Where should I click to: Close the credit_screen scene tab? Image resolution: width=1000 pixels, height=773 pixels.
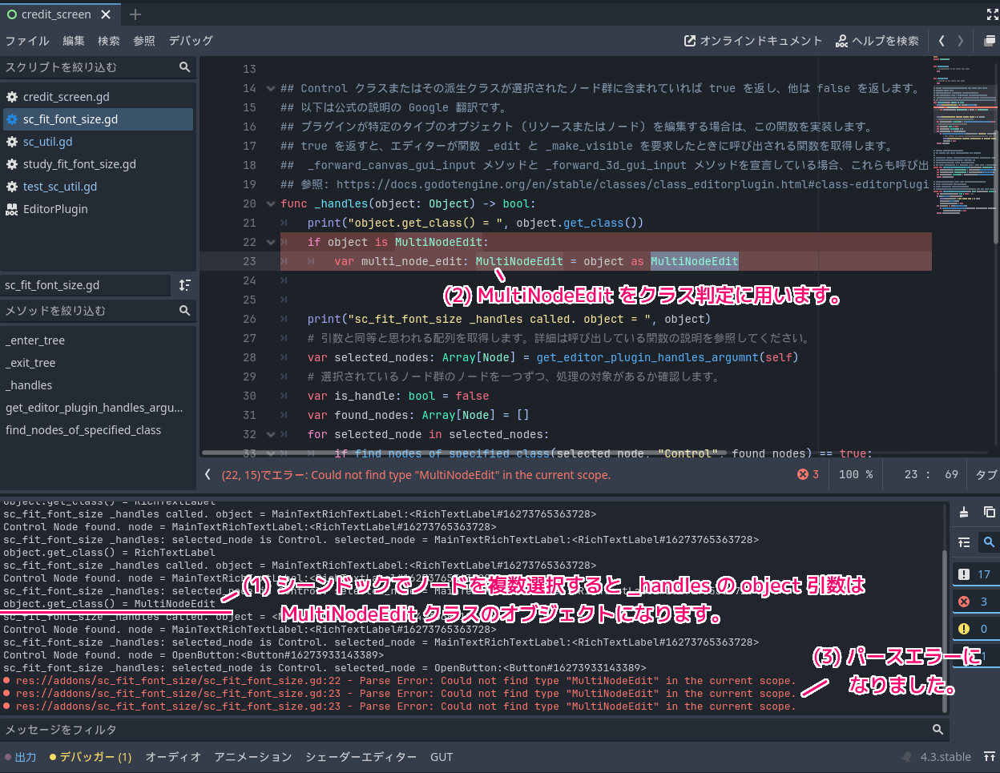click(x=107, y=14)
